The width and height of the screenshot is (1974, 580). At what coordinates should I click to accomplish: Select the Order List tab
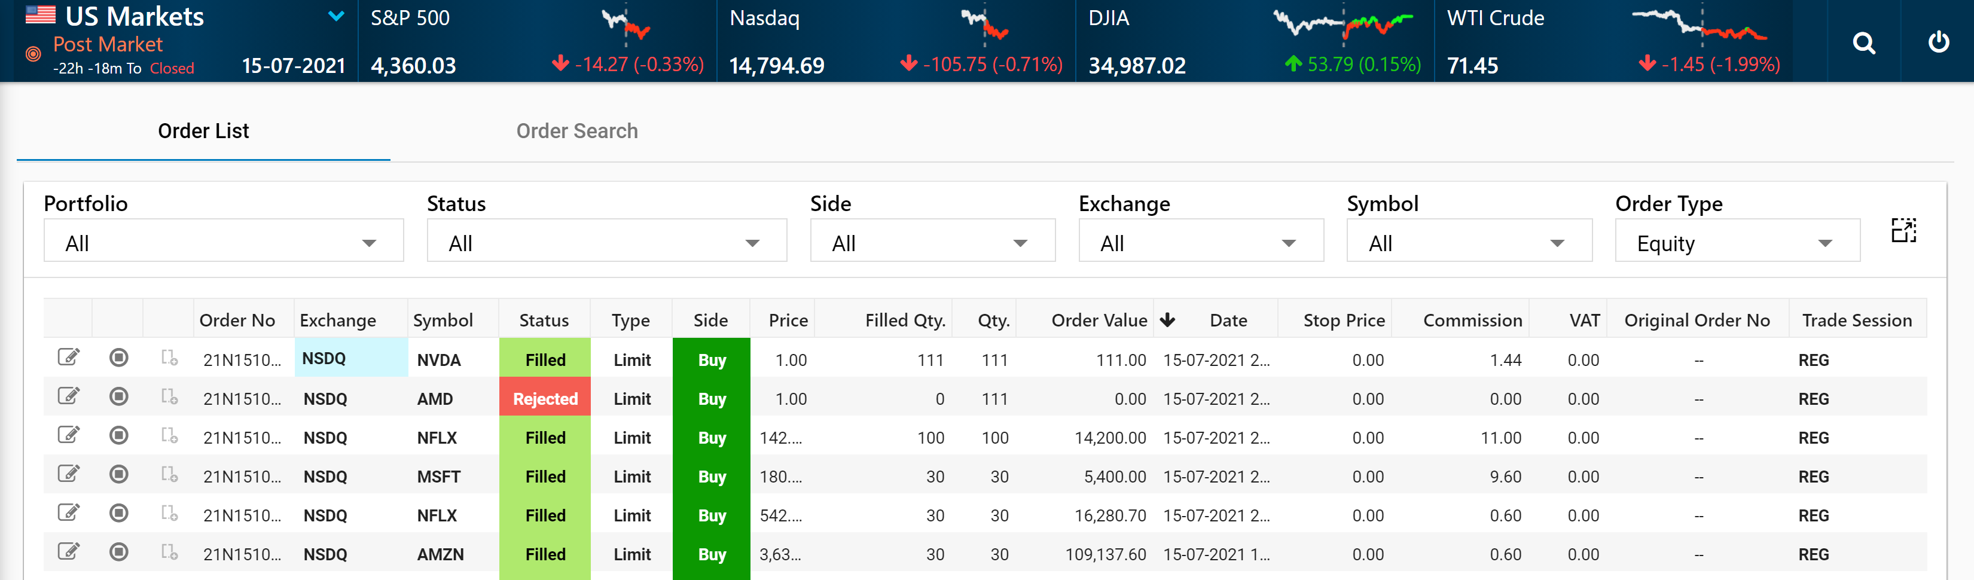click(203, 131)
